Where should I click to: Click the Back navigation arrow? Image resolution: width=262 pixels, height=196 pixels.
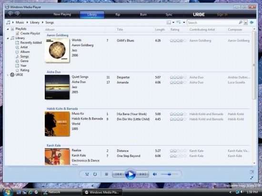click(x=10, y=14)
